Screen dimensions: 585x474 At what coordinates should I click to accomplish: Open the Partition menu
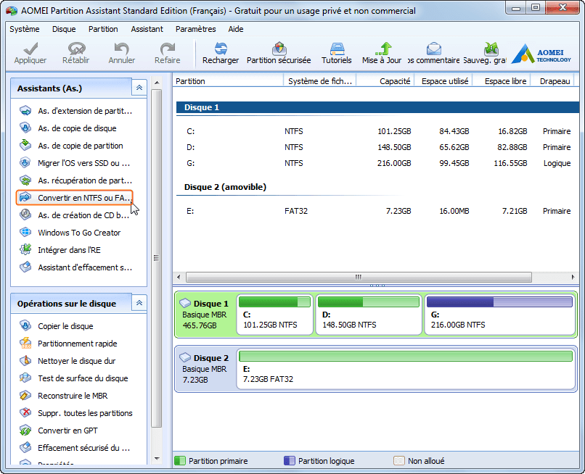click(x=103, y=29)
